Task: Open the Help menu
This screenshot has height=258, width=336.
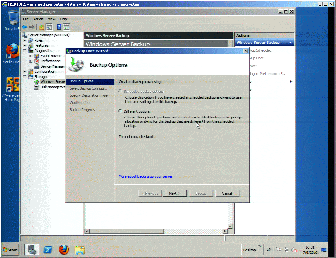Action: [x=63, y=19]
